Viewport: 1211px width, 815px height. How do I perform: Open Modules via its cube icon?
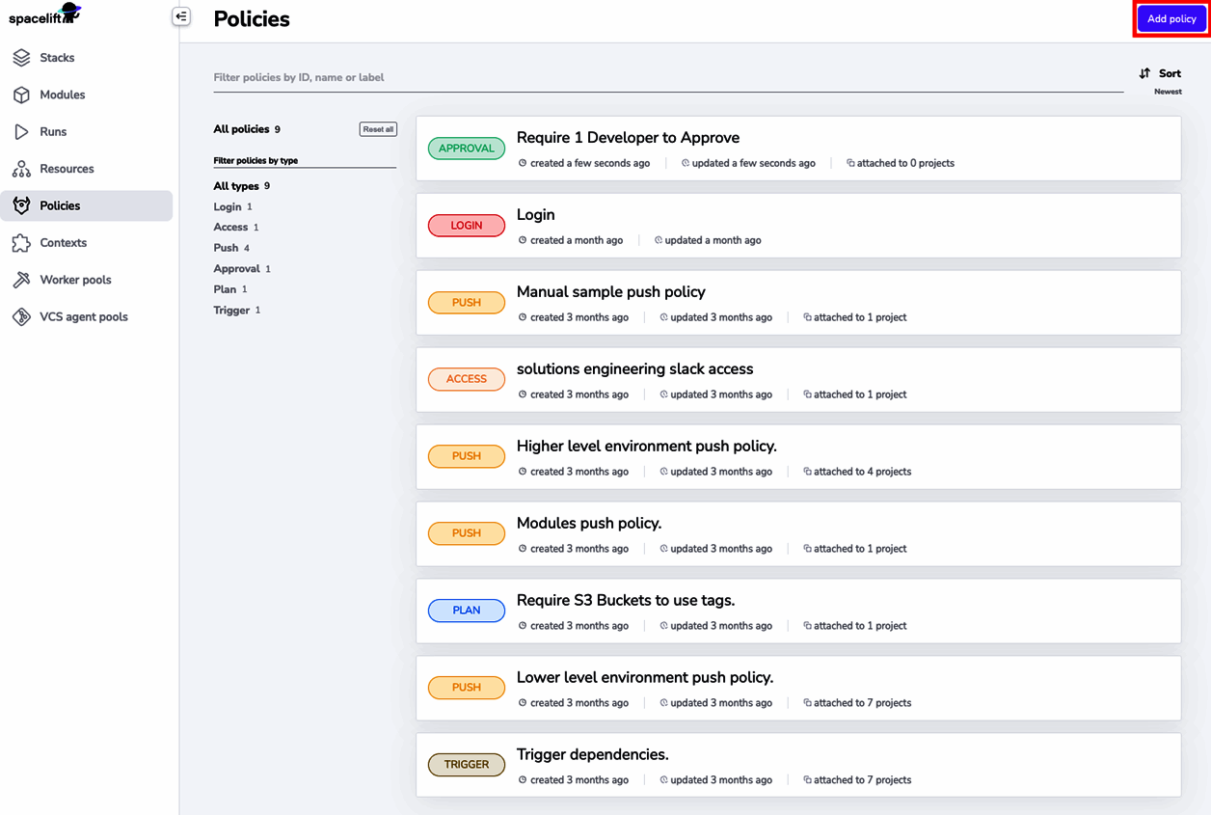coord(21,95)
